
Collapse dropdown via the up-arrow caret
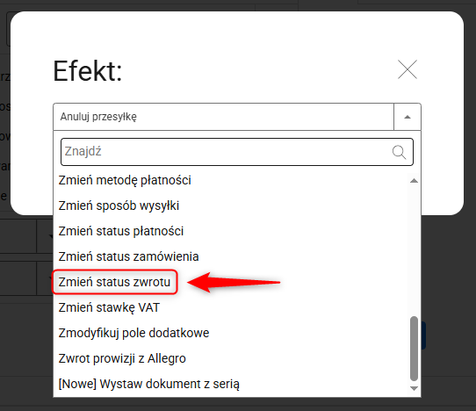click(407, 117)
